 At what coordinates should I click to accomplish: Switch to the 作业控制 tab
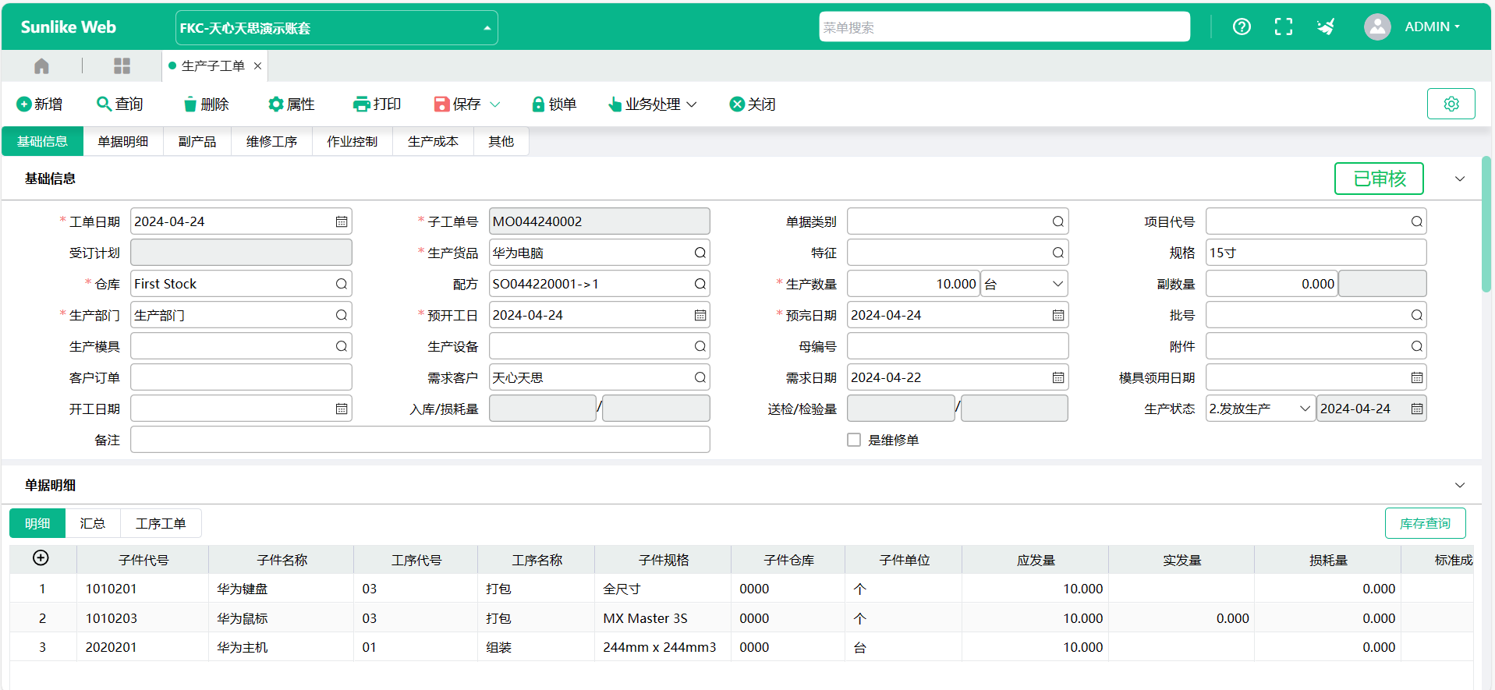[352, 141]
